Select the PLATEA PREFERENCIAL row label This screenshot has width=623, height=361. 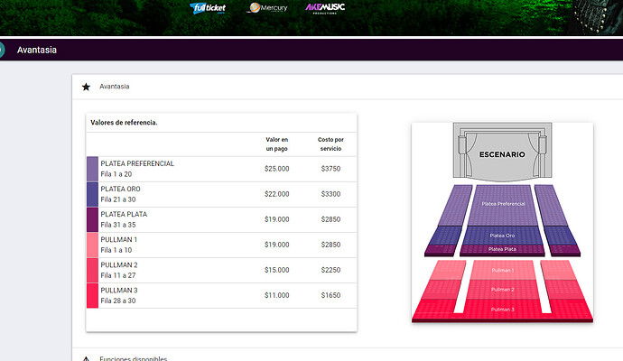(137, 163)
